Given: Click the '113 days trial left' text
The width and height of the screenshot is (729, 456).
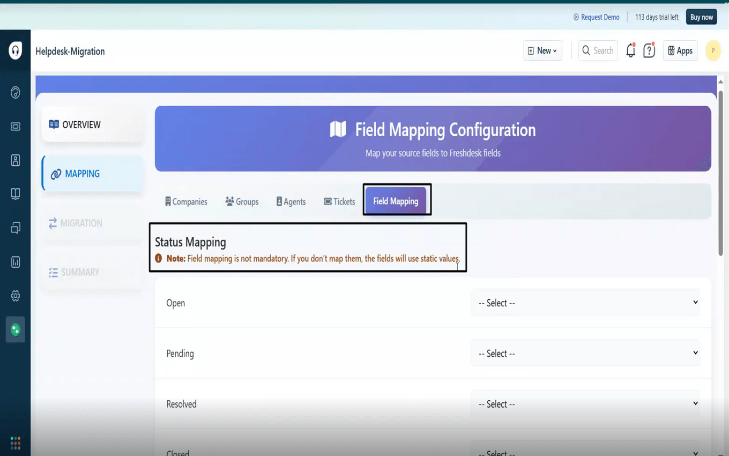Looking at the screenshot, I should [657, 17].
